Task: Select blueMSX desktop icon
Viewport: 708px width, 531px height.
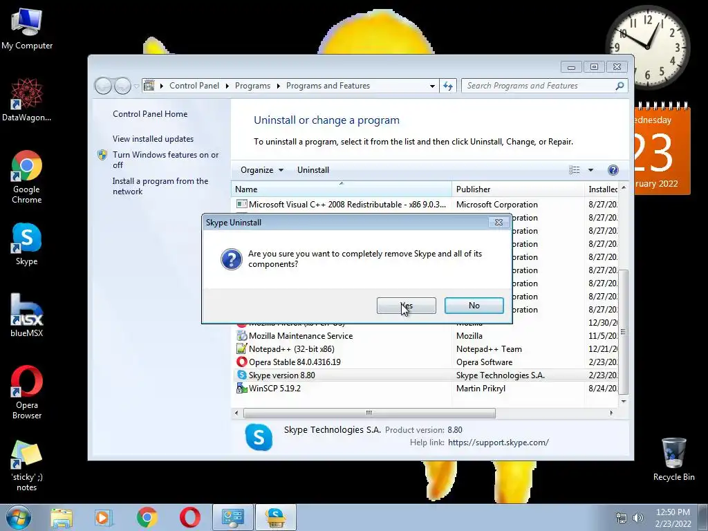Action: (x=27, y=315)
